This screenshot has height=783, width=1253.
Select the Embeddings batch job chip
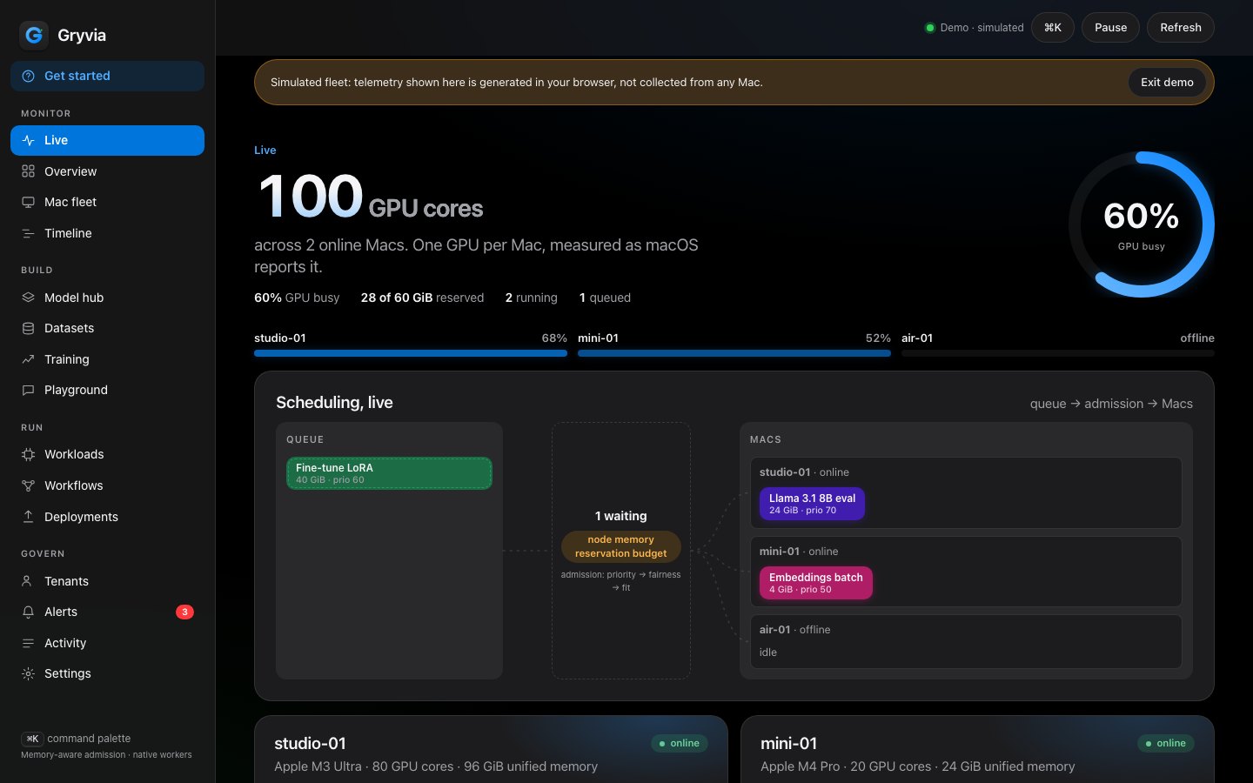click(815, 583)
